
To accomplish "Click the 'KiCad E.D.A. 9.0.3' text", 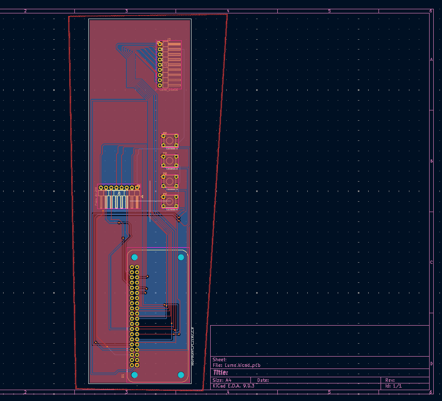I will (x=233, y=386).
